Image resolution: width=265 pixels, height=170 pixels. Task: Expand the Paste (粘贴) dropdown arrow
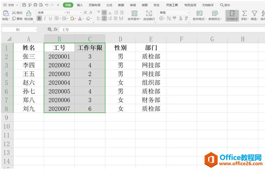point(9,19)
